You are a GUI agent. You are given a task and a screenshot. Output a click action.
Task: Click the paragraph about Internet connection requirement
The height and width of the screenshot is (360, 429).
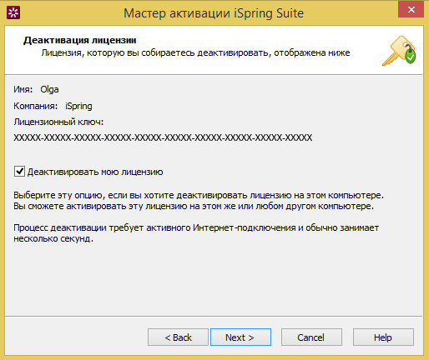[x=196, y=233]
